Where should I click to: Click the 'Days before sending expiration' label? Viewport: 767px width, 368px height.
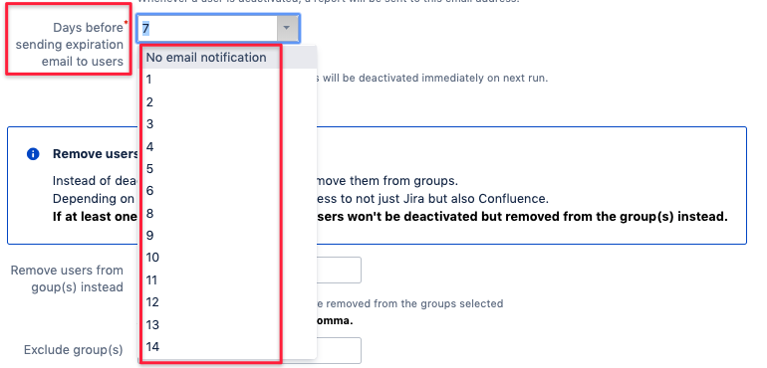[70, 45]
